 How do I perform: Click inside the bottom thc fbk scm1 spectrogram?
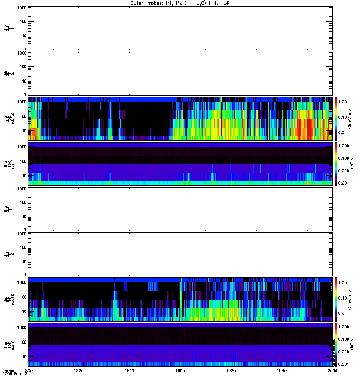180,345
